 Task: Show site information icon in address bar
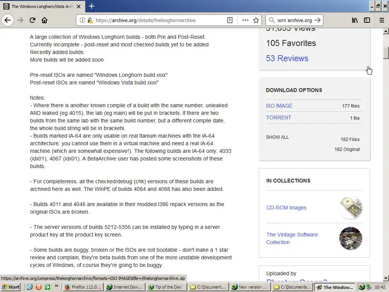point(82,20)
